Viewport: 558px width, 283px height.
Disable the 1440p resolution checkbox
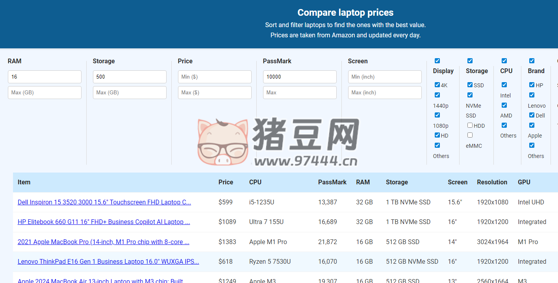[437, 95]
